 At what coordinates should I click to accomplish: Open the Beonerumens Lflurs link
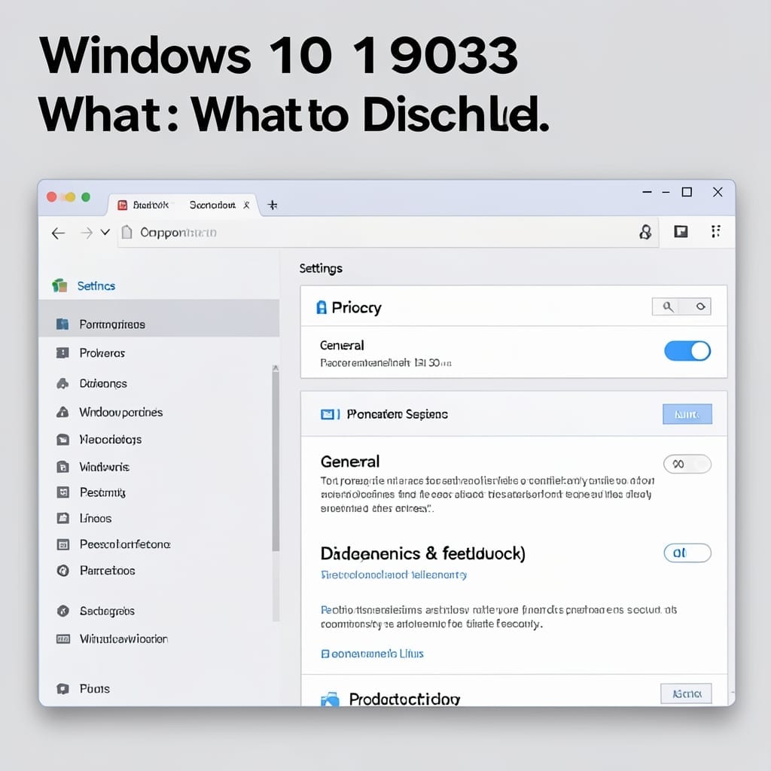coord(372,654)
